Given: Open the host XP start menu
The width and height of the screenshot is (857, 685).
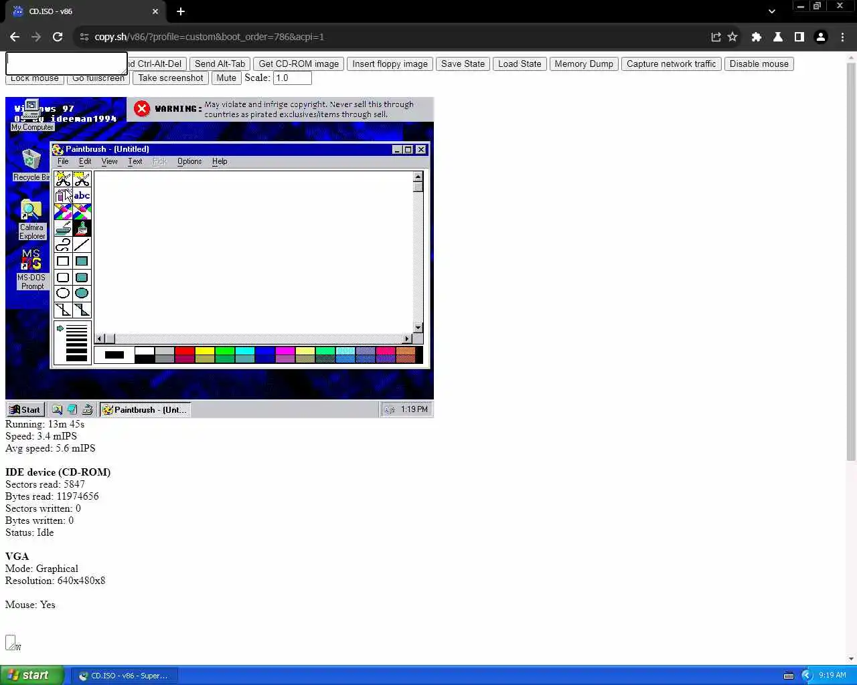Looking at the screenshot, I should [x=32, y=675].
